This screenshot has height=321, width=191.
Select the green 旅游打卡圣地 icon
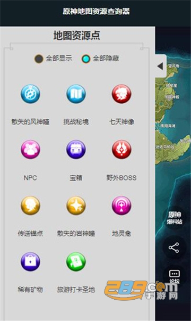(76, 261)
